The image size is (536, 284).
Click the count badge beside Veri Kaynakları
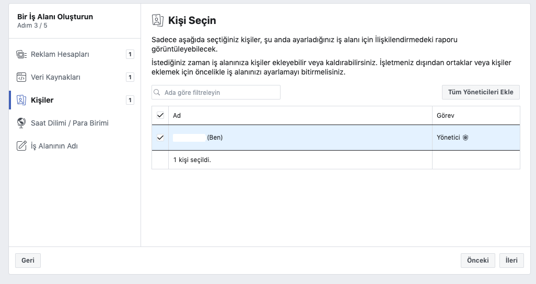click(130, 77)
